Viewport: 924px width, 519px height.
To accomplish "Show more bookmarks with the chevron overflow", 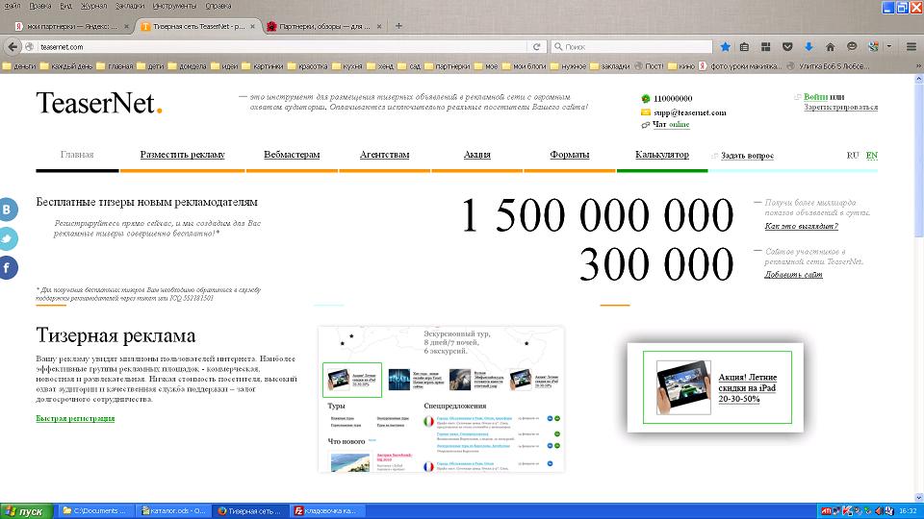I will click(918, 66).
